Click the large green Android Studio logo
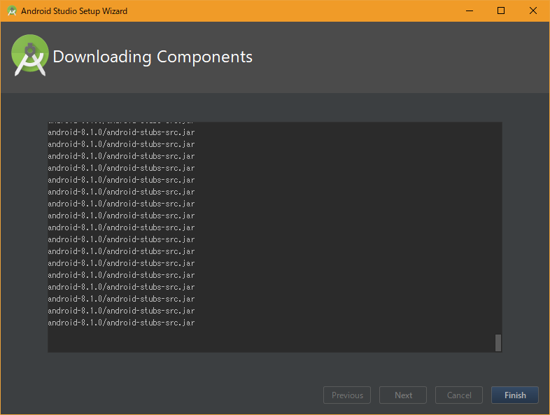550x415 pixels. [x=30, y=55]
